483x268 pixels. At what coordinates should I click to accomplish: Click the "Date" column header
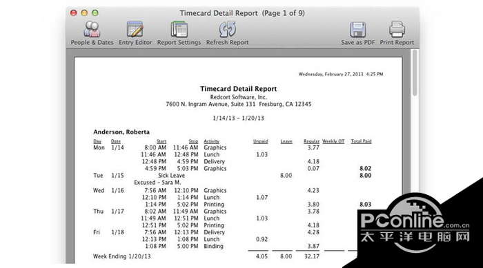coord(116,141)
